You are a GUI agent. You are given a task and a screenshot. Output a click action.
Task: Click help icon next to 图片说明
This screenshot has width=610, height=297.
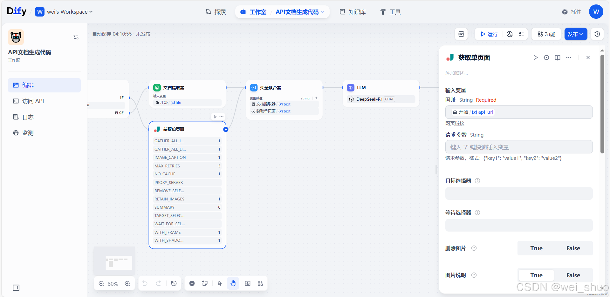[474, 275]
